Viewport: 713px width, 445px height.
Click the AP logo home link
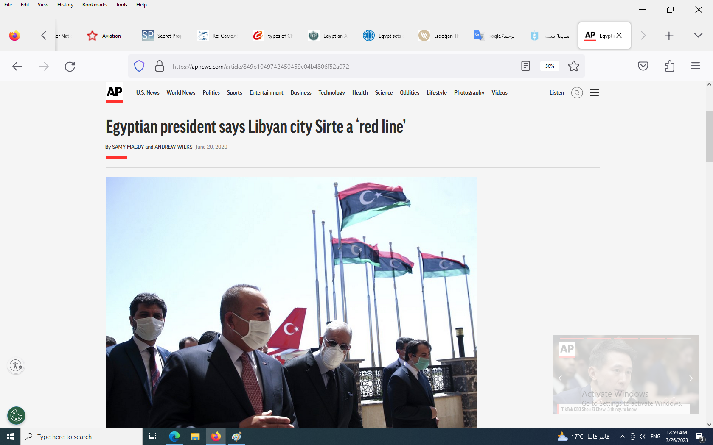[x=115, y=92]
